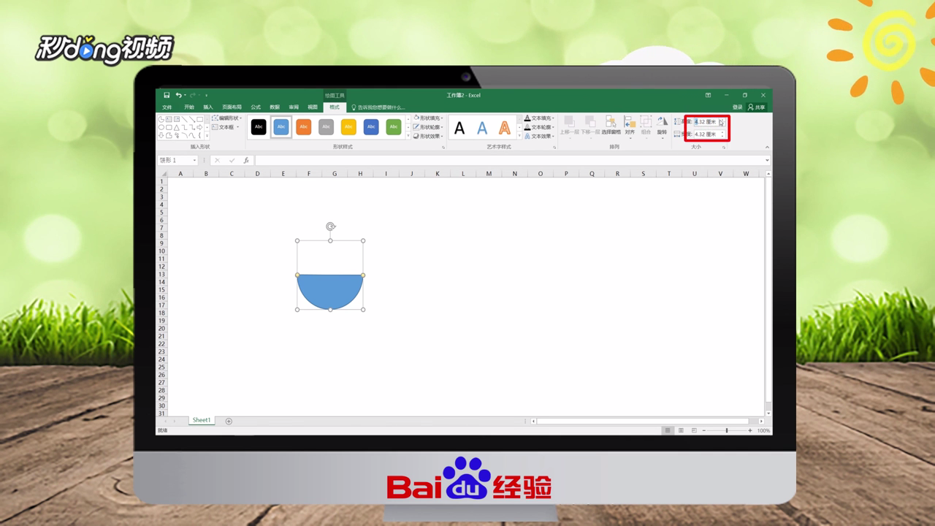
Task: Click the 组合 (Group) icon
Action: pyautogui.click(x=646, y=126)
